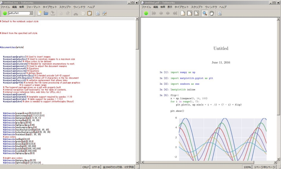Screen dimensions: 281x169
Task: Click the 100% zoom indicator in PDF status bar
Action: tap(247, 167)
